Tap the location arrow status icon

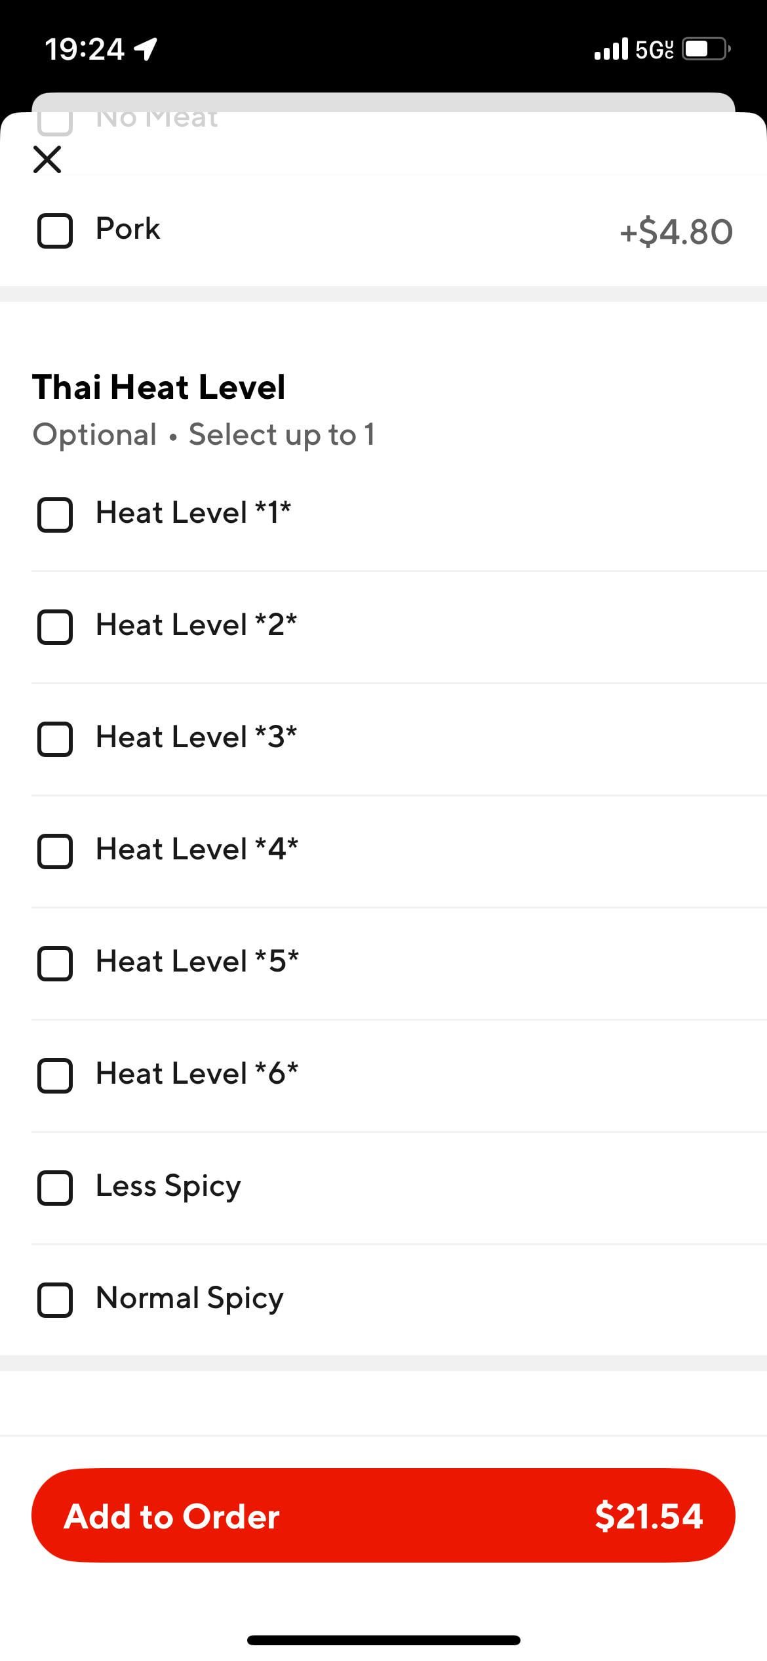[x=145, y=49]
